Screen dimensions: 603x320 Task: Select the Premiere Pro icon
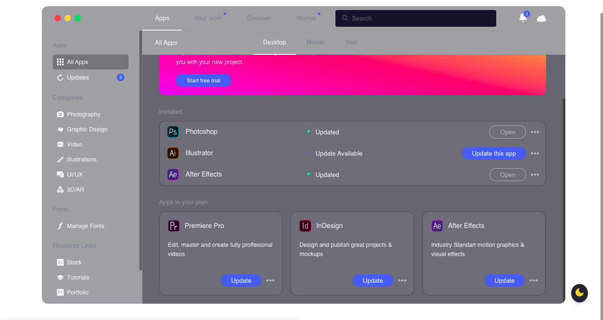174,226
